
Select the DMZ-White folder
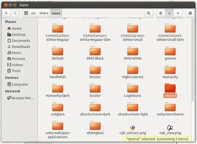coord(133,53)
